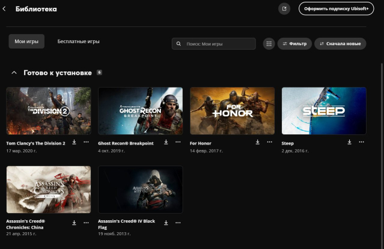Screen dimensions: 384x249
Task: Click Оформить подписку Ubisoft+ button
Action: [336, 9]
